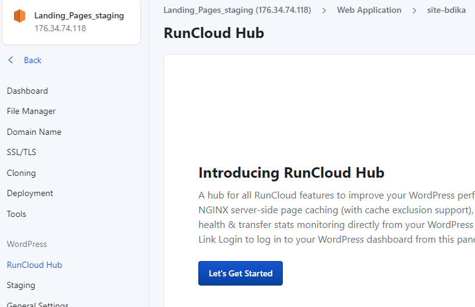This screenshot has width=475, height=307.
Task: Select the RunCloud Hub sidebar item
Action: click(x=34, y=265)
